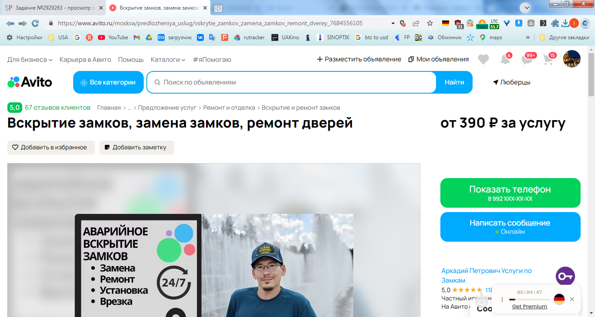
Task: Open notifications bell with 4 badge
Action: tap(505, 59)
